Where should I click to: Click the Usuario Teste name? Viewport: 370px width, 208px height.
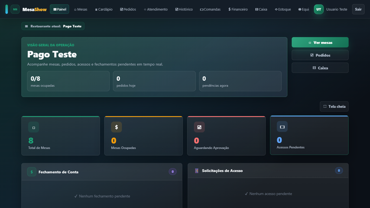(337, 9)
